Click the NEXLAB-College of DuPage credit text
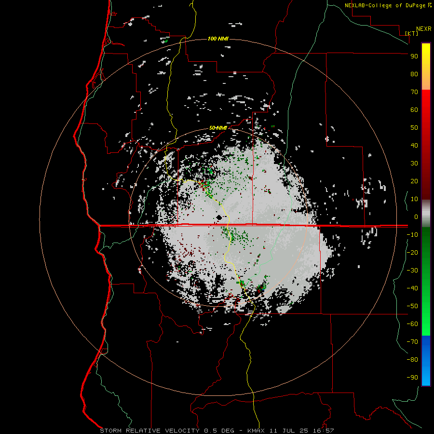 (385, 5)
